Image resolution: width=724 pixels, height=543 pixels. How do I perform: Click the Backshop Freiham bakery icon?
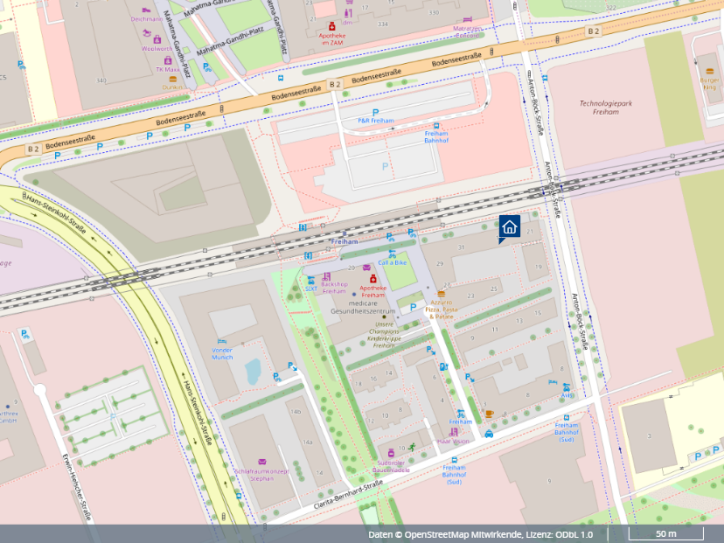327,276
